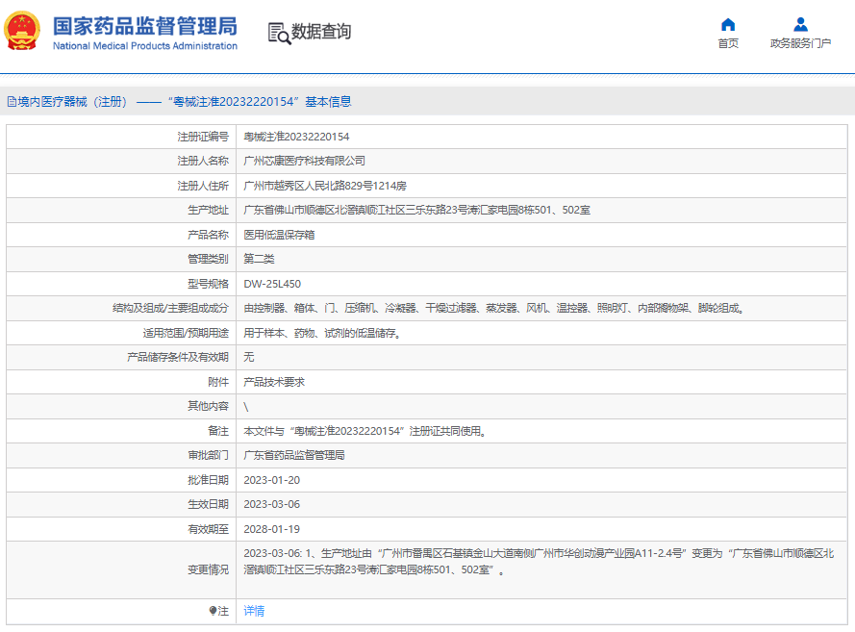Select approval date 2023-01-20
Screen dimensions: 855x632
point(271,480)
